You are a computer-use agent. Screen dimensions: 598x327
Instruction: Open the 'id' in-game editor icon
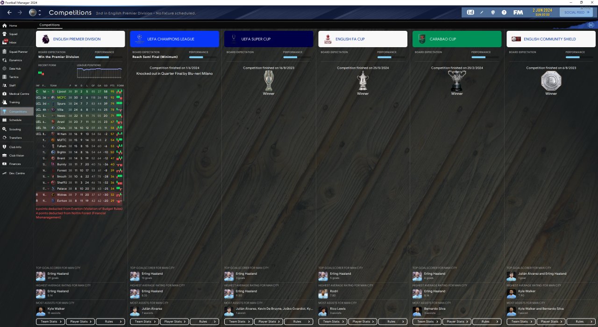tap(470, 13)
